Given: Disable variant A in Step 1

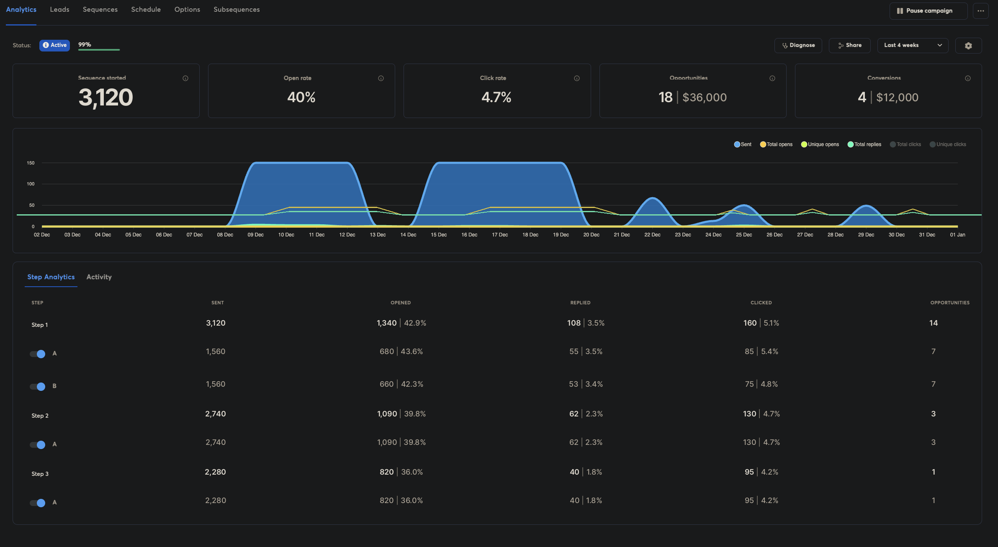Looking at the screenshot, I should tap(38, 354).
